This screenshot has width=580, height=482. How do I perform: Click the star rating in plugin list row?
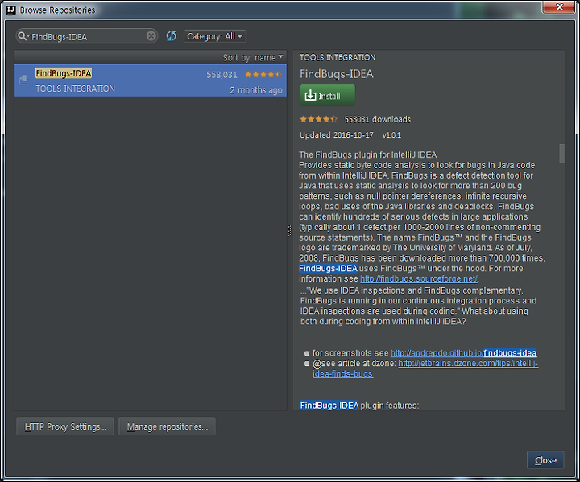click(263, 74)
